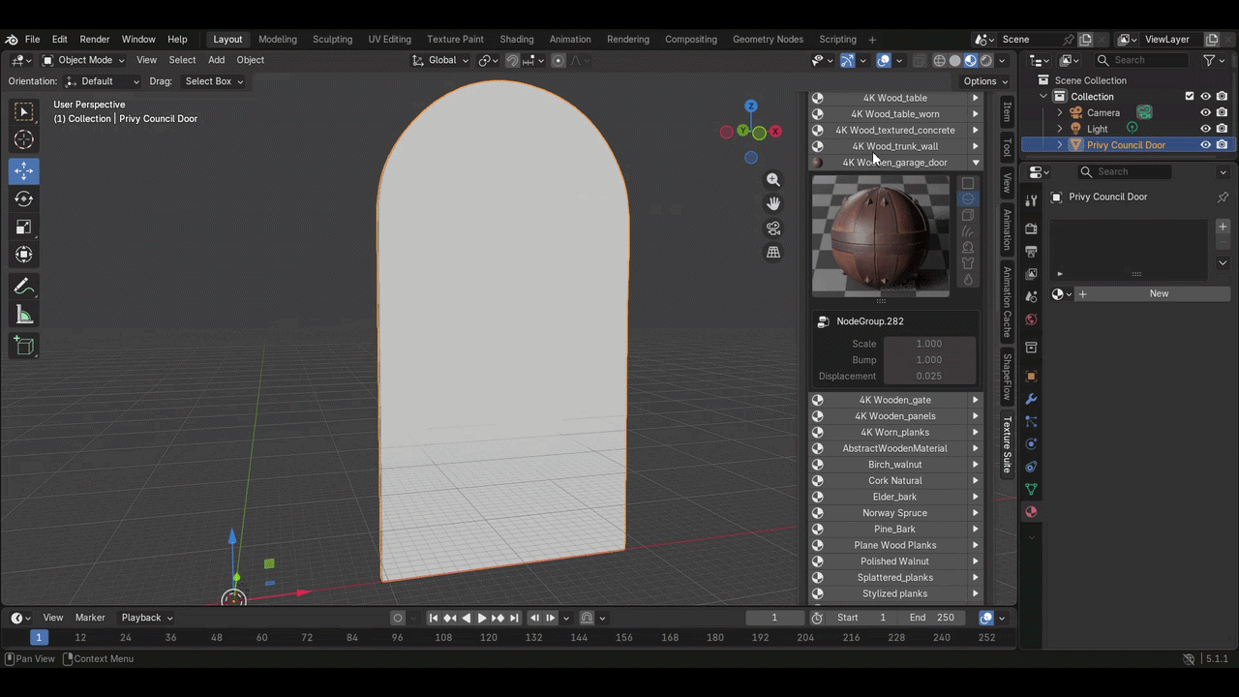Open Global transform orientation dropdown
Viewport: 1239px width, 697px height.
pos(440,60)
